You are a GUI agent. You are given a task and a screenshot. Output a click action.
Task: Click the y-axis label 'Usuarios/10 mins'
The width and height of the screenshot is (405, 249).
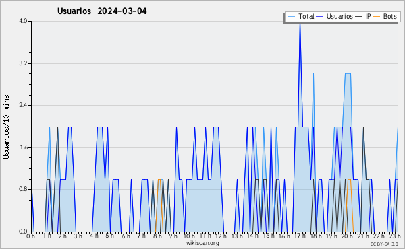pyautogui.click(x=6, y=127)
